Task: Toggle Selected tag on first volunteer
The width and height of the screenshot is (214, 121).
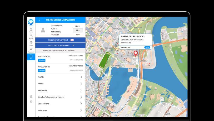Action: click(42, 60)
